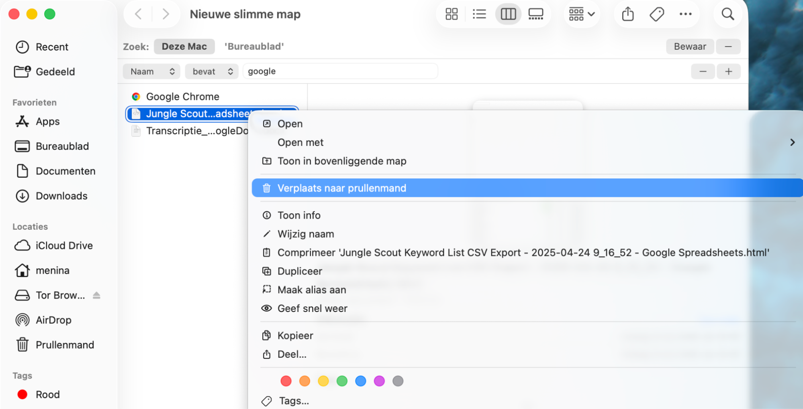Viewport: 803px width, 409px height.
Task: Add a search criterion with plus button
Action: coord(729,71)
